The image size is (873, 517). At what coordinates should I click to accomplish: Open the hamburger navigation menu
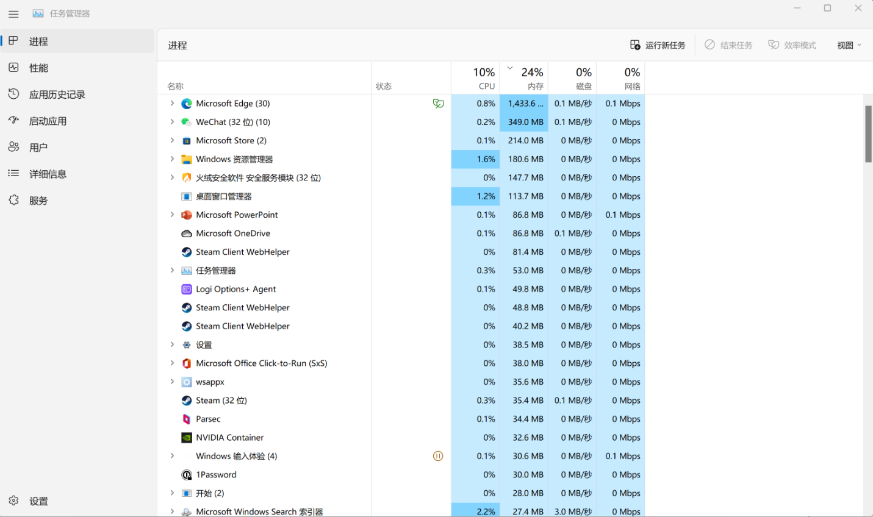(13, 13)
